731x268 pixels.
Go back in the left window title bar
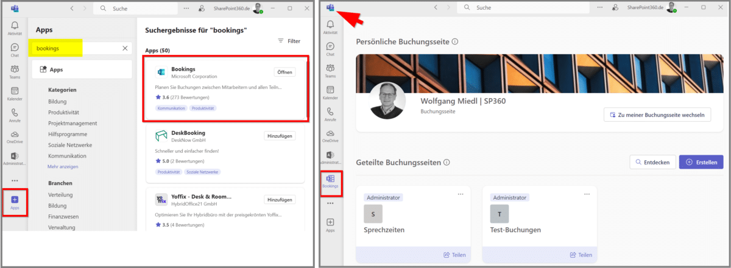72,8
